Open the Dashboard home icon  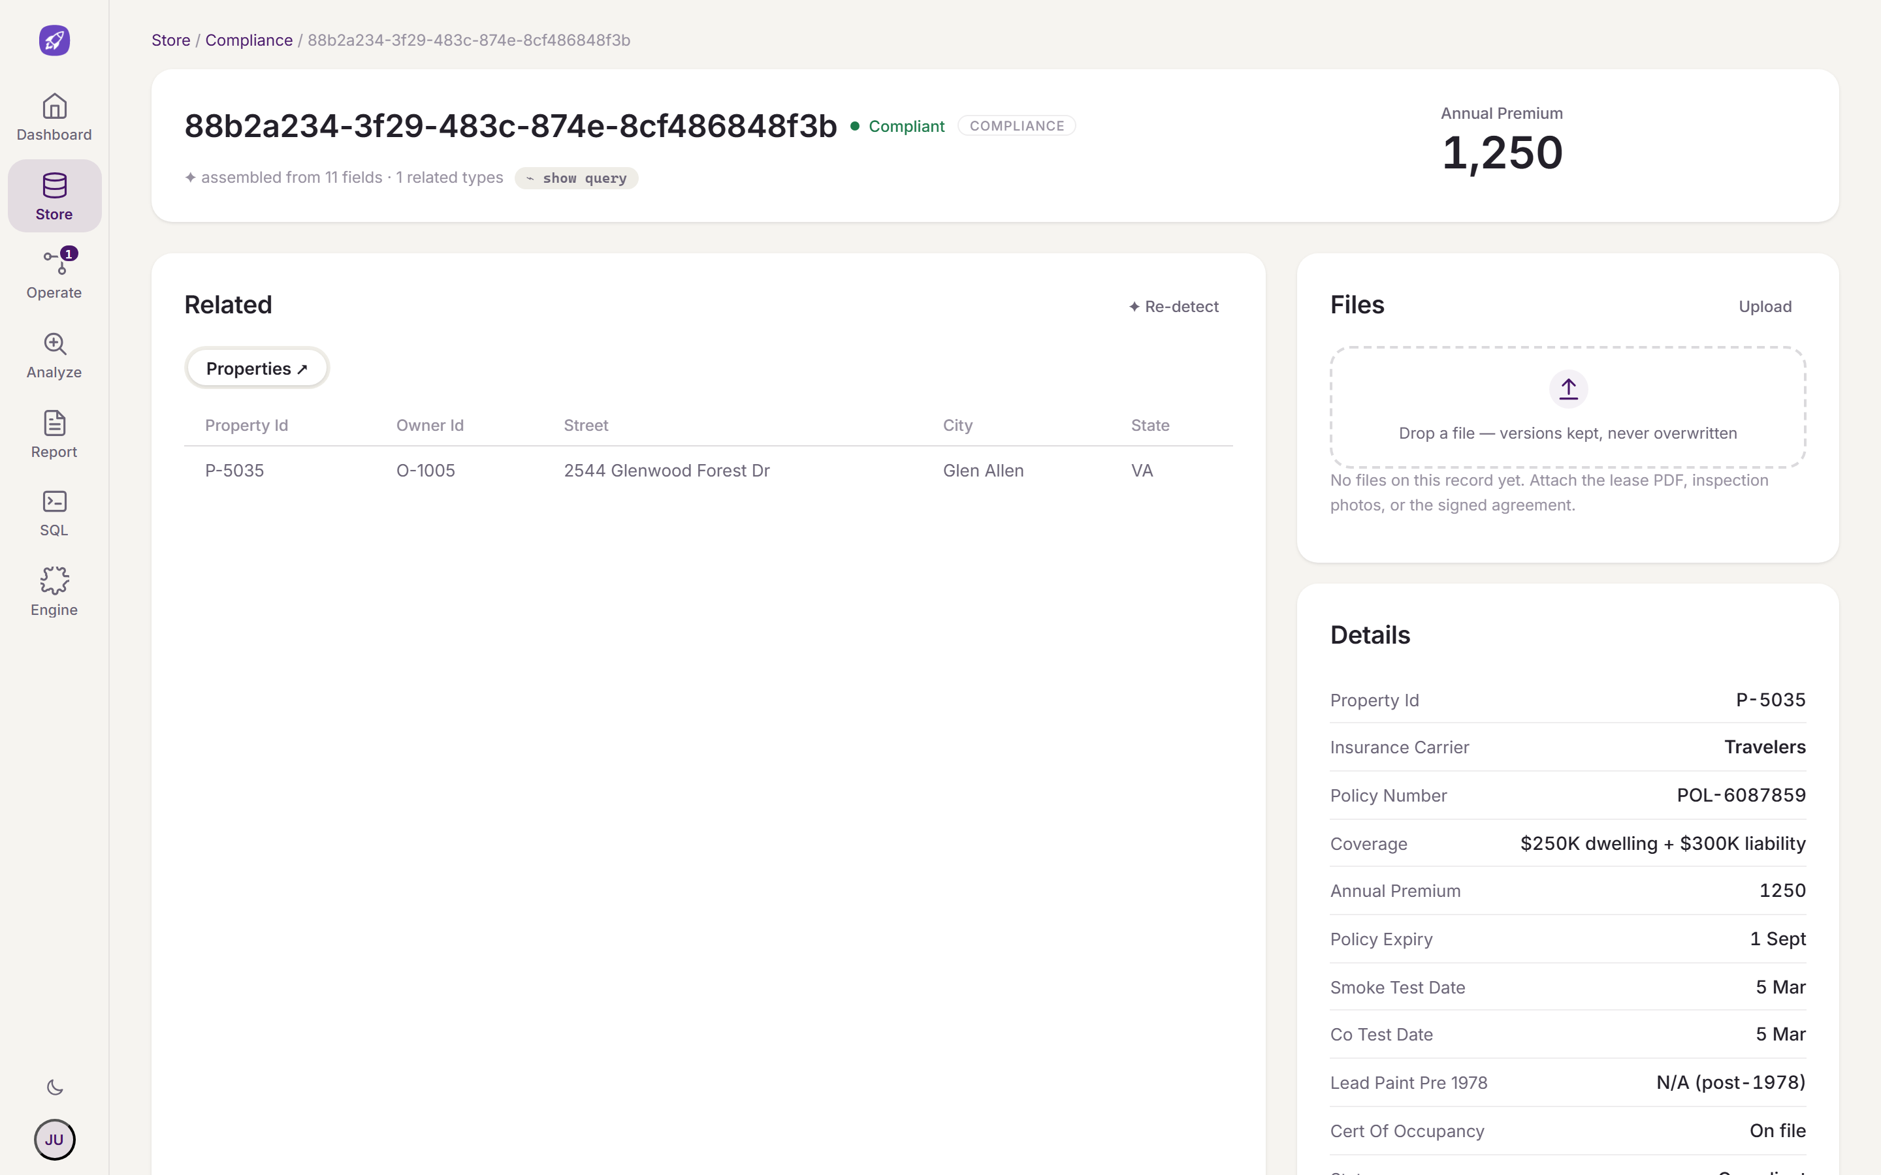[x=54, y=106]
